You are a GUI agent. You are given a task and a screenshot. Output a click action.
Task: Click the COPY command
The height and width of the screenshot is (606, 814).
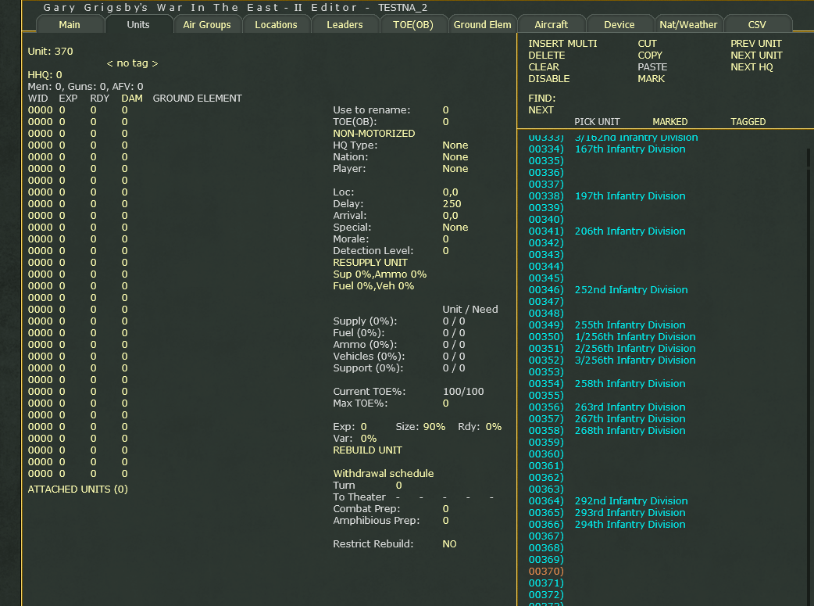click(x=650, y=55)
